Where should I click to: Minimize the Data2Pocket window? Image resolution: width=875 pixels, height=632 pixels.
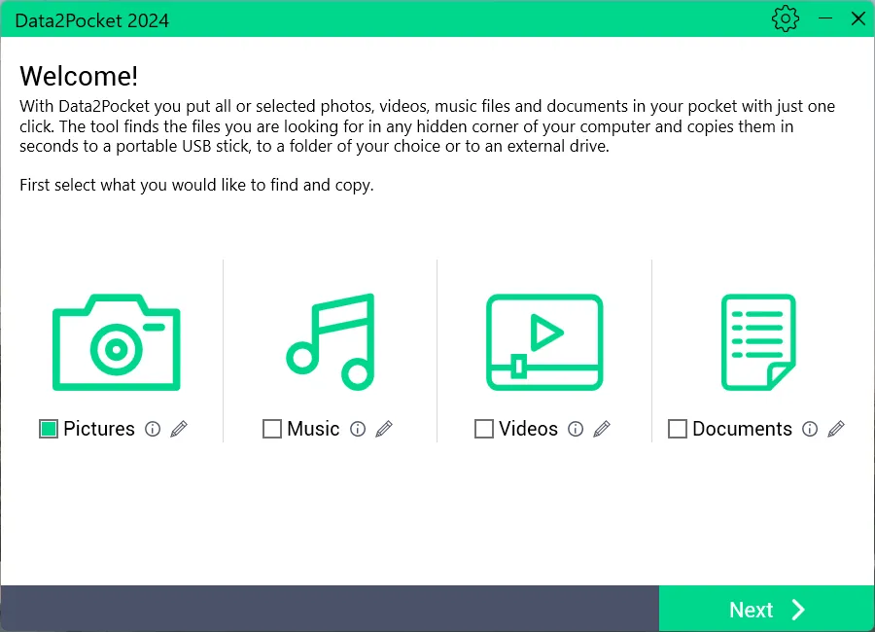pyautogui.click(x=825, y=18)
